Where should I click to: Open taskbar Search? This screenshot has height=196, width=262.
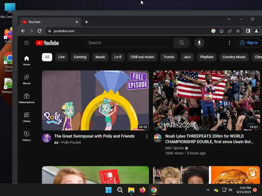coord(120,190)
